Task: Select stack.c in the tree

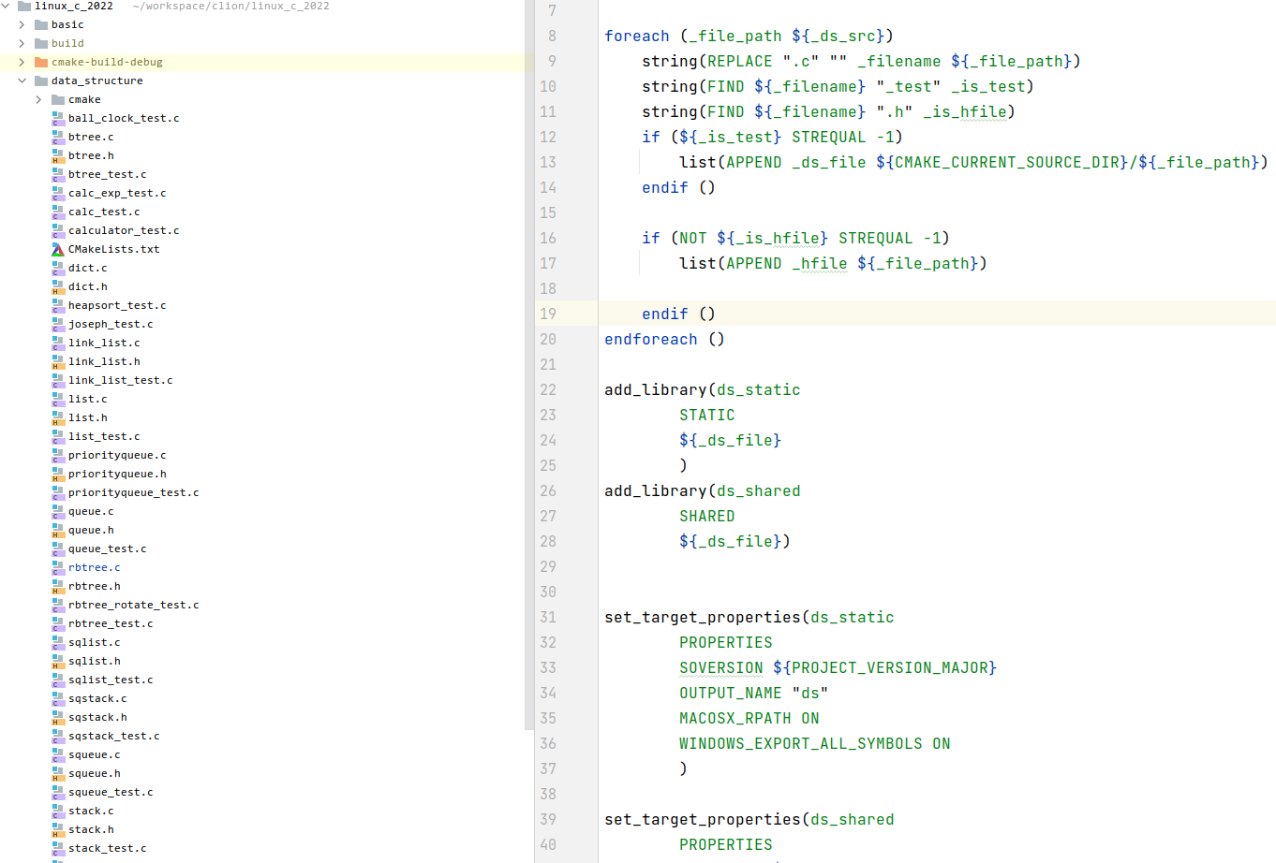Action: pos(91,811)
